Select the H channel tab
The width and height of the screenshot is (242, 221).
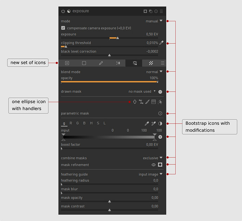[91, 123]
